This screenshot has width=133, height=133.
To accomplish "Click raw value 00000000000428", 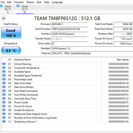I will (119, 106).
